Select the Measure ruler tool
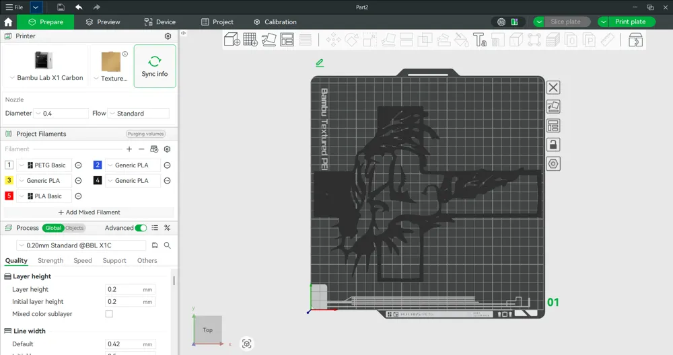Viewport: 673px width, 355px height. (x=607, y=40)
